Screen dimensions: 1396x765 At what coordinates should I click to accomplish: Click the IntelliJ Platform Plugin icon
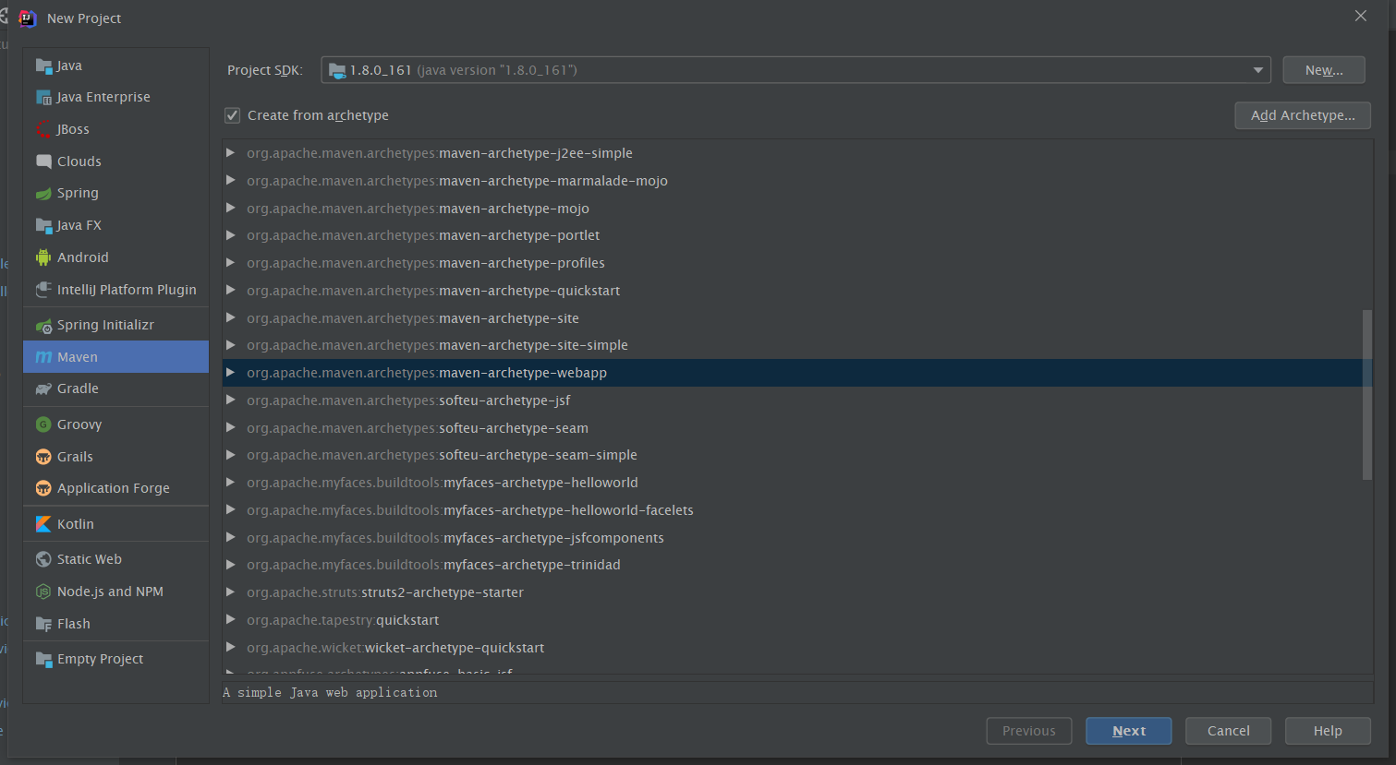pyautogui.click(x=43, y=290)
